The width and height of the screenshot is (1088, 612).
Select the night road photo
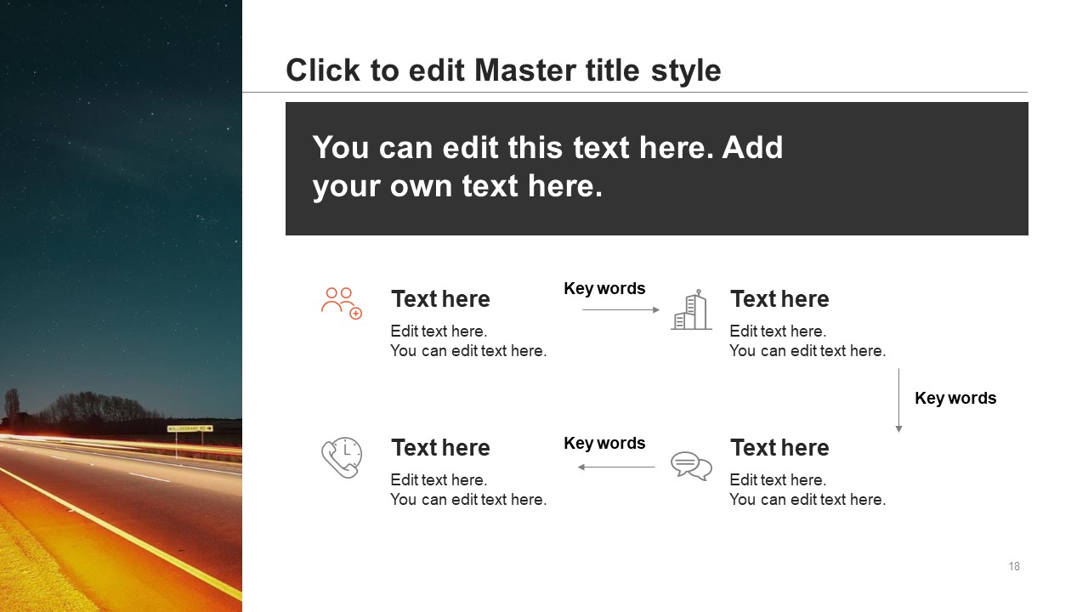[121, 306]
